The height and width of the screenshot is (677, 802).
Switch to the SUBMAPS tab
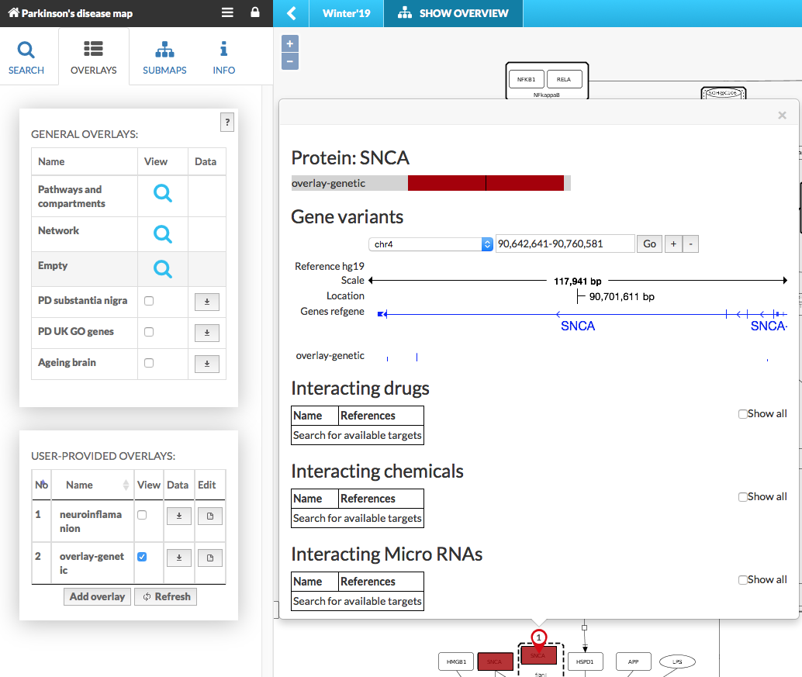(x=164, y=57)
